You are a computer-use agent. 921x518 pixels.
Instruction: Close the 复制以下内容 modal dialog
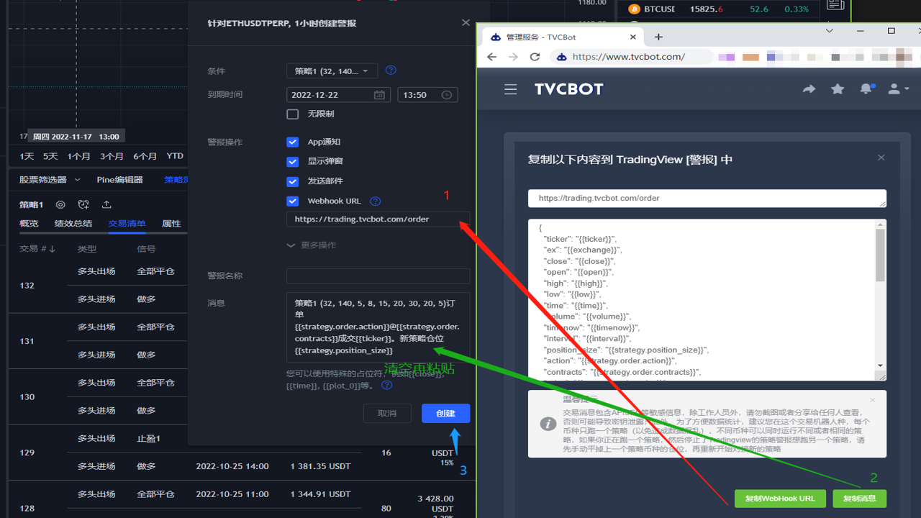tap(881, 158)
